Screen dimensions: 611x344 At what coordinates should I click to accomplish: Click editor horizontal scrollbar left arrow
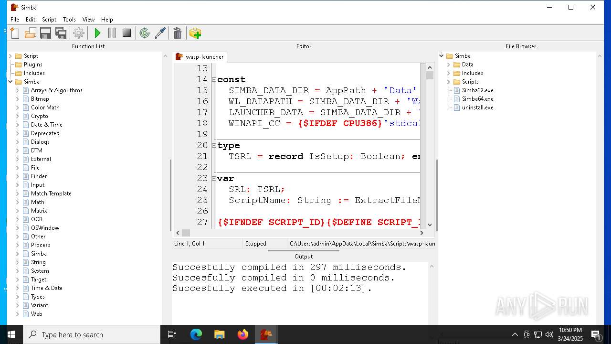[178, 233]
